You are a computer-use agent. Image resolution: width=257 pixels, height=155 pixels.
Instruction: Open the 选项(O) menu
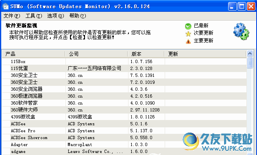coord(56,16)
